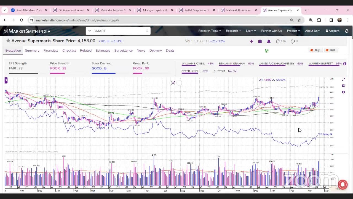The image size is (353, 199).
Task: Open the Research dropdown menu
Action: pos(233,31)
